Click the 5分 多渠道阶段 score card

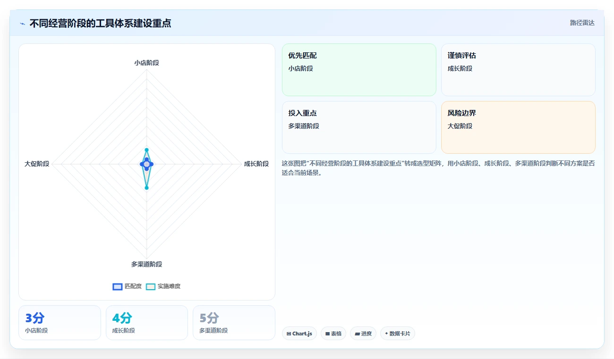pos(234,323)
